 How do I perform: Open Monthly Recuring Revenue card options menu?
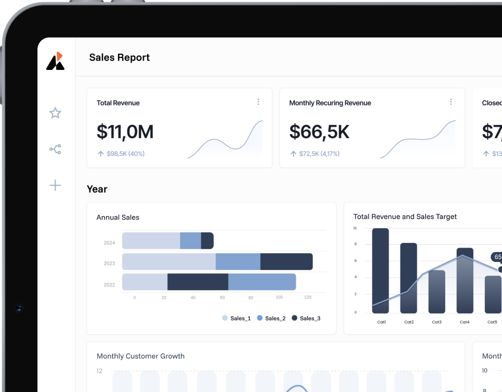451,102
